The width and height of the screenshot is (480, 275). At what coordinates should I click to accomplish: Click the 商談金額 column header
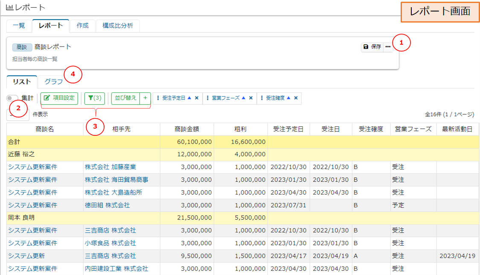(187, 129)
